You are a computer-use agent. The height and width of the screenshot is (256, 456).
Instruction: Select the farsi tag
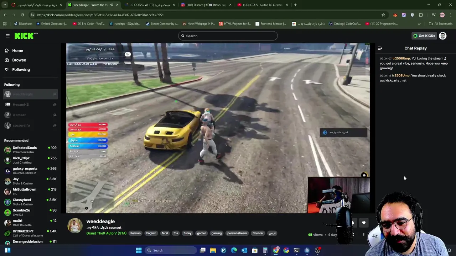pyautogui.click(x=165, y=233)
